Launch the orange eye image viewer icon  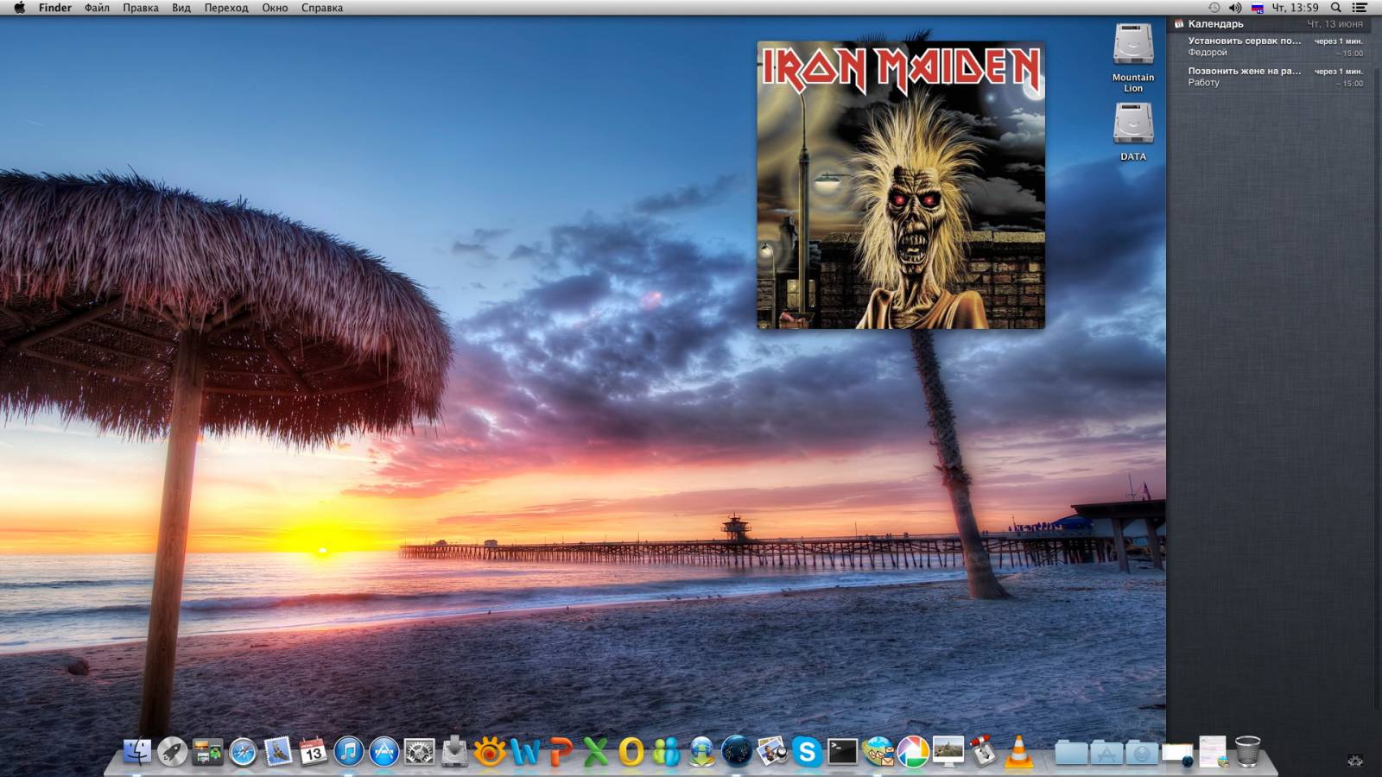tap(490, 752)
